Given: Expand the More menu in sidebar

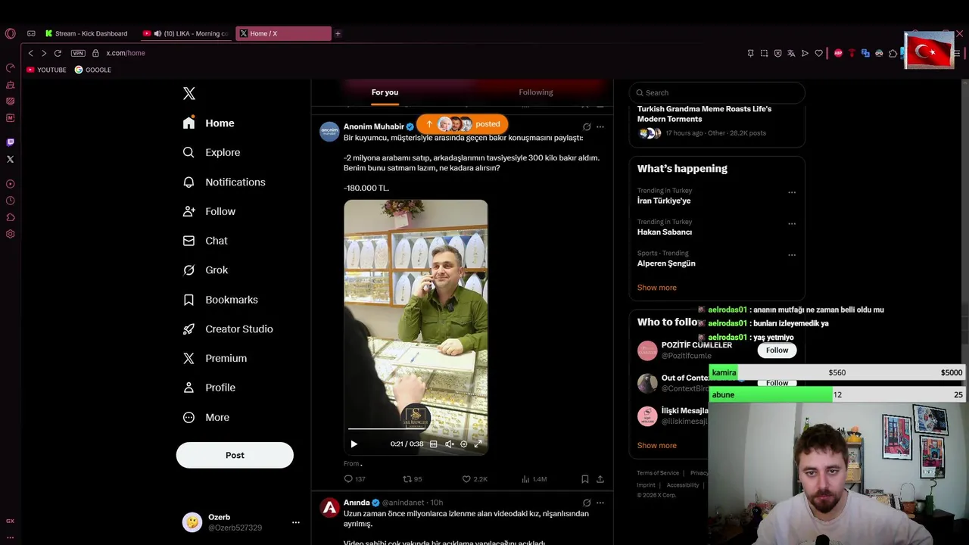Looking at the screenshot, I should (x=206, y=417).
